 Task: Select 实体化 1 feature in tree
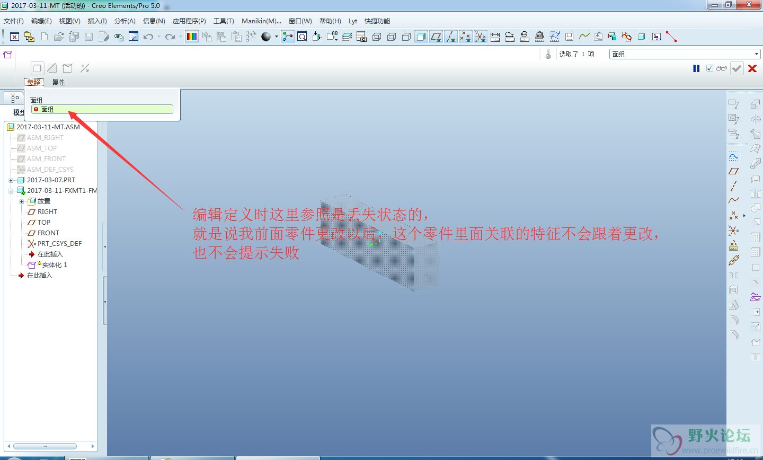tap(55, 264)
